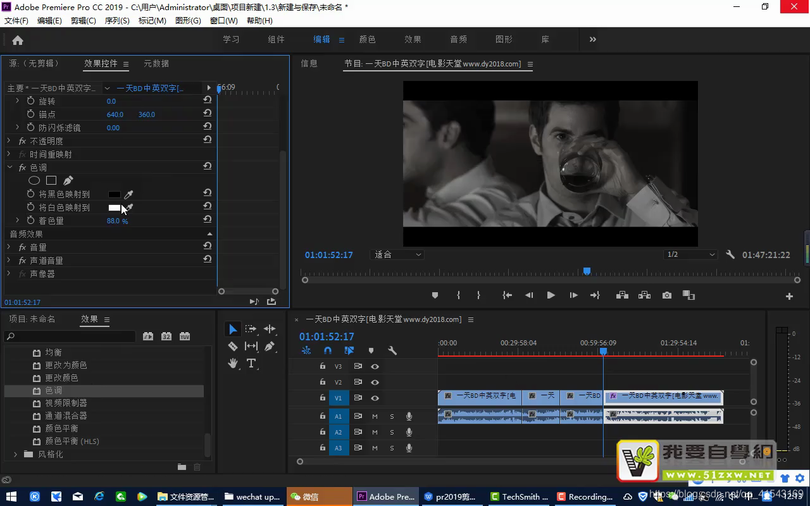Toggle animation stopwatch for 锚点
The image size is (810, 506).
point(30,114)
